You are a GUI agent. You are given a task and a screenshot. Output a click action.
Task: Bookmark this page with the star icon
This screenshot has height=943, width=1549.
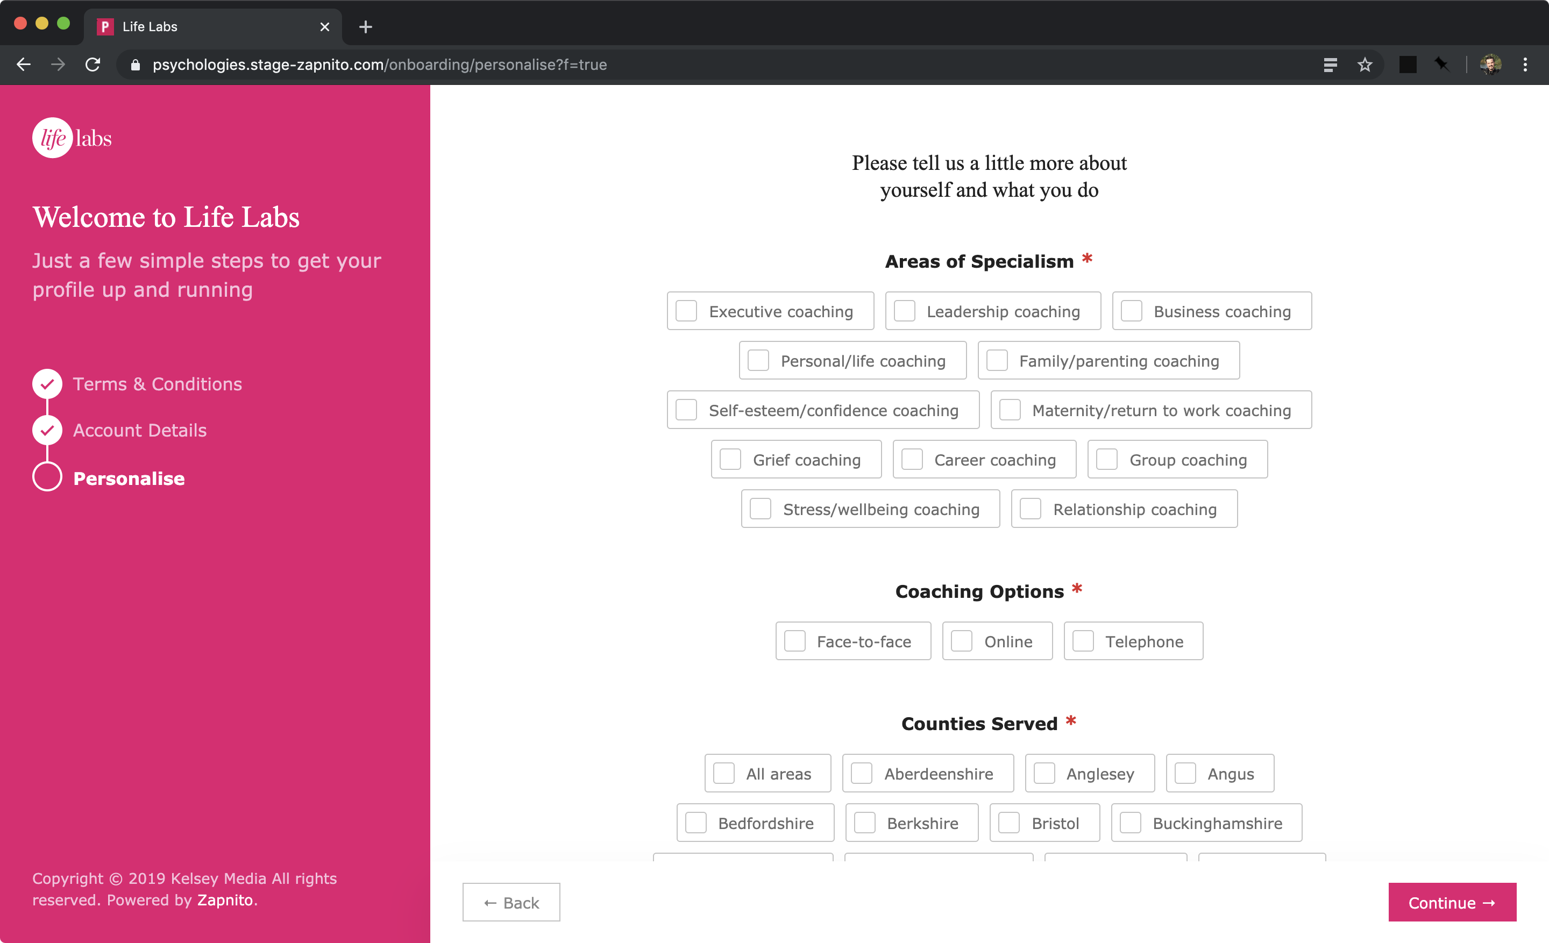point(1365,65)
